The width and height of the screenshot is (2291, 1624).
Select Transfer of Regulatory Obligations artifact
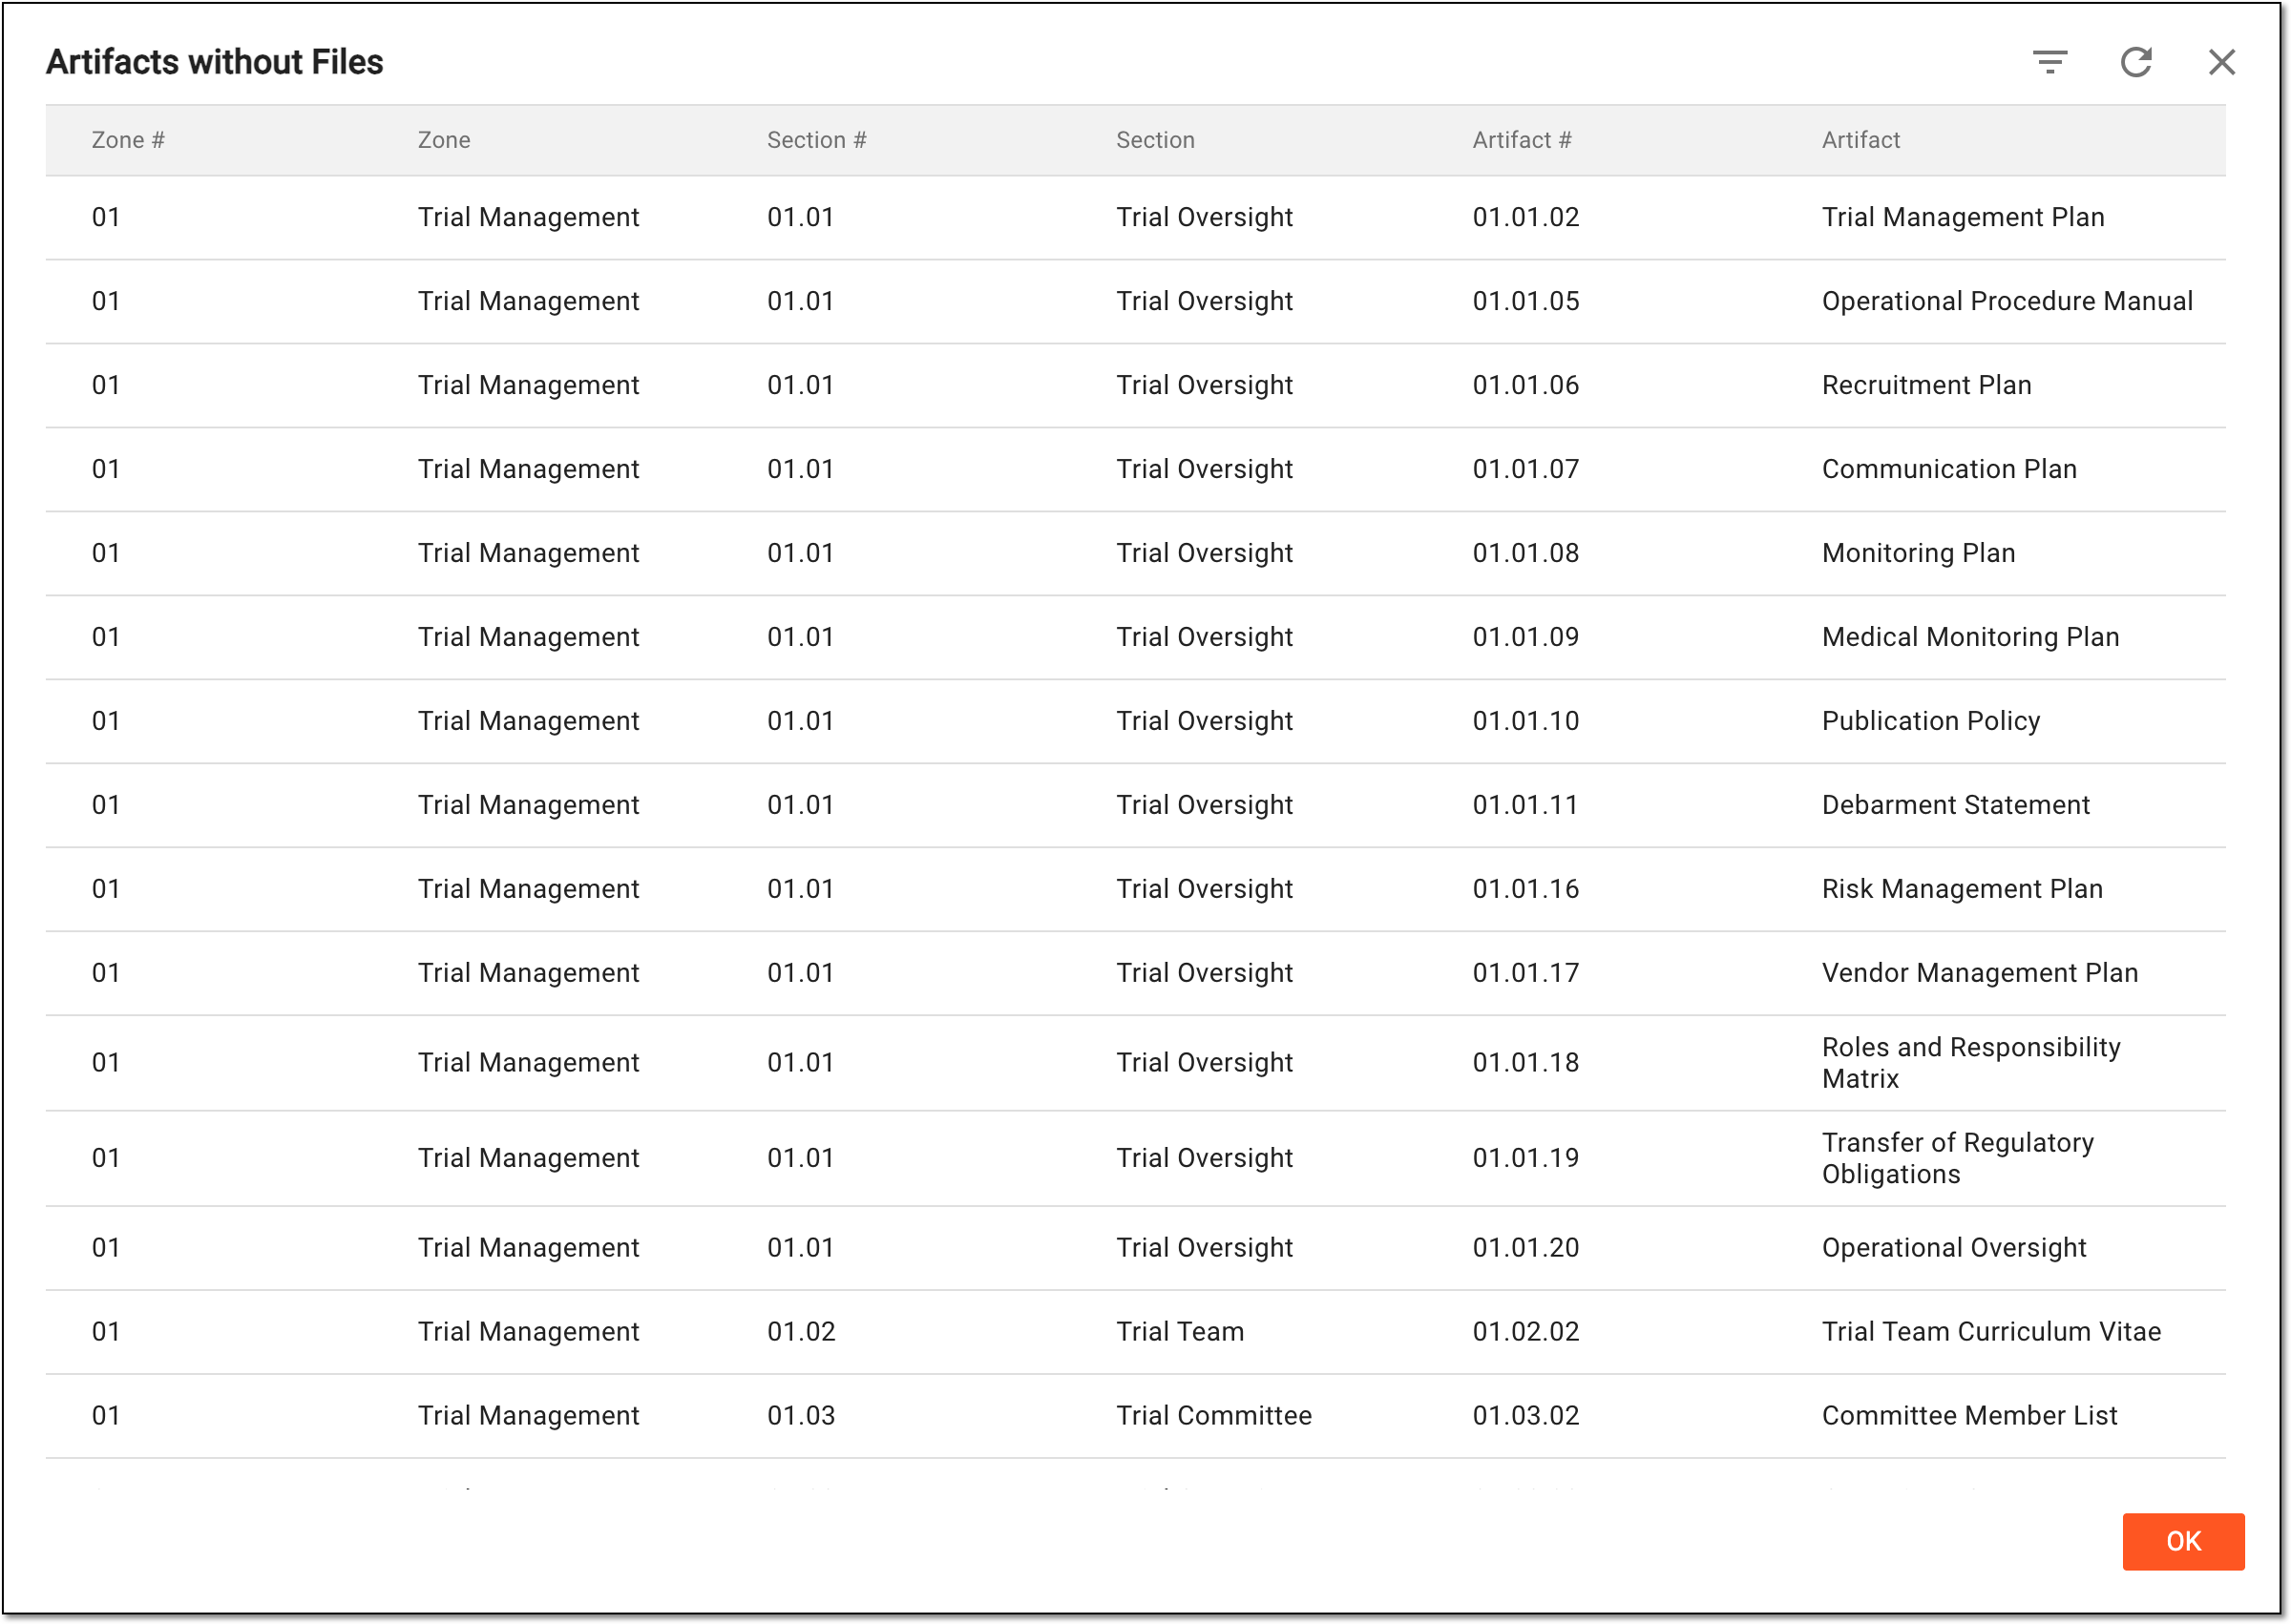click(1958, 1158)
